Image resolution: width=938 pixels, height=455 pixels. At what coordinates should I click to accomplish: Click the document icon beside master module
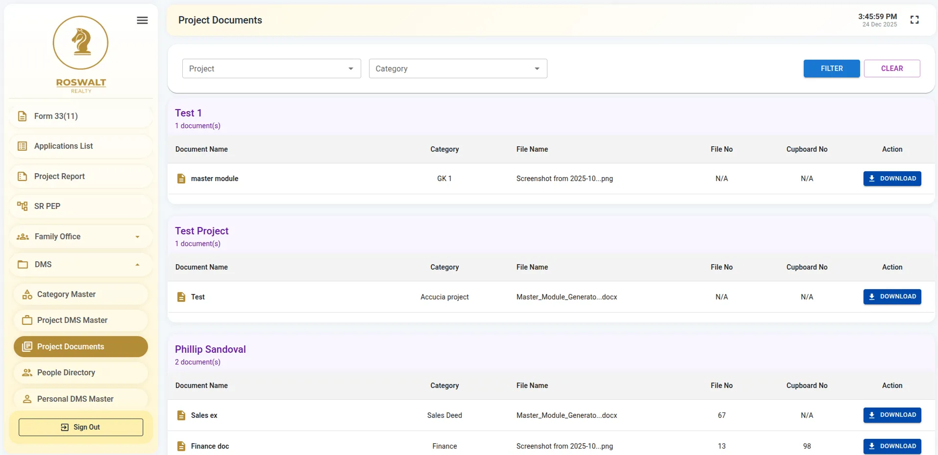[x=181, y=178]
